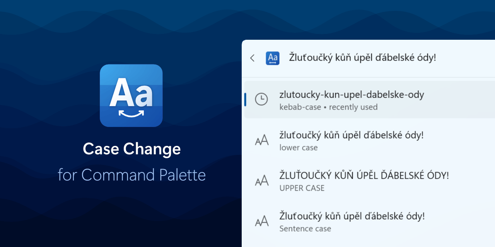Click the back arrow in the search bar
The height and width of the screenshot is (247, 495).
click(253, 58)
